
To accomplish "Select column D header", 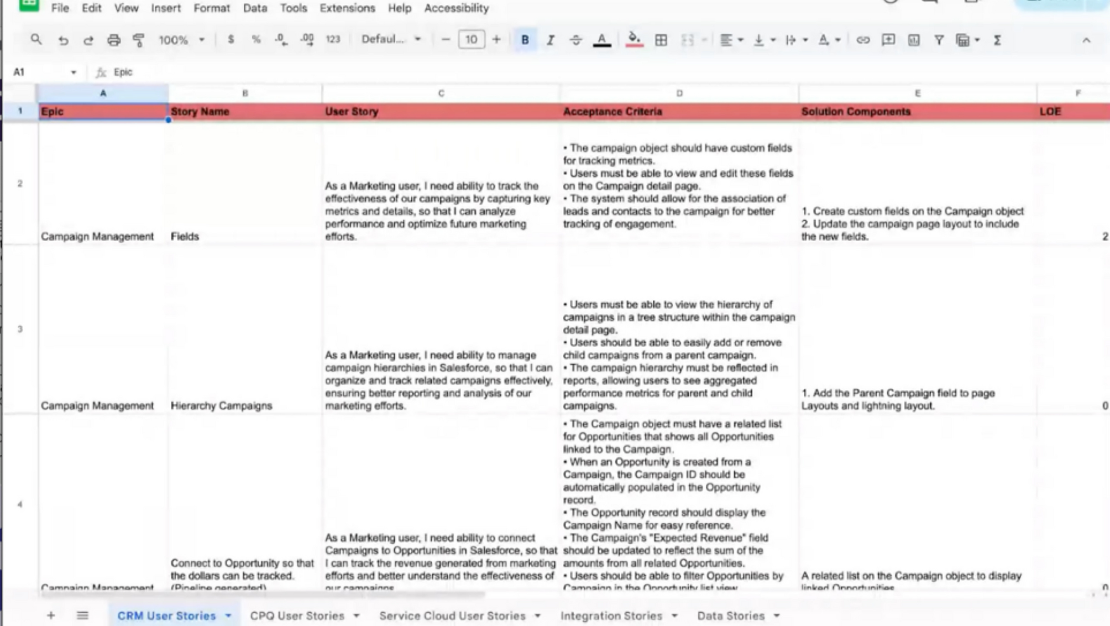I will point(679,93).
